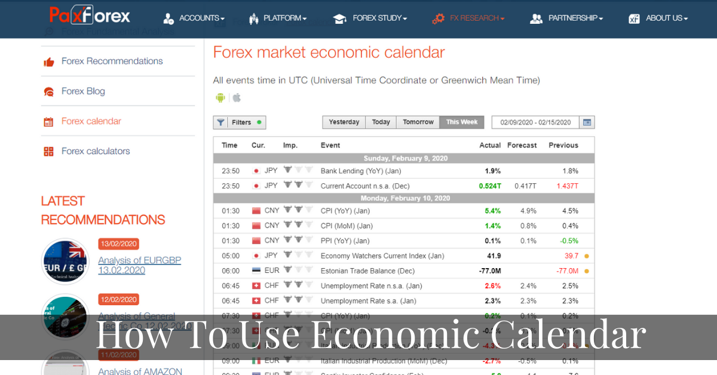Viewport: 717px width, 375px height.
Task: Select the Forex Recommendations thumbs-up icon
Action: 49,61
